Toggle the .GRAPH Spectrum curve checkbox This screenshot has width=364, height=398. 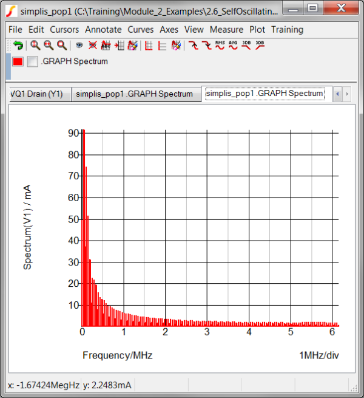point(33,61)
